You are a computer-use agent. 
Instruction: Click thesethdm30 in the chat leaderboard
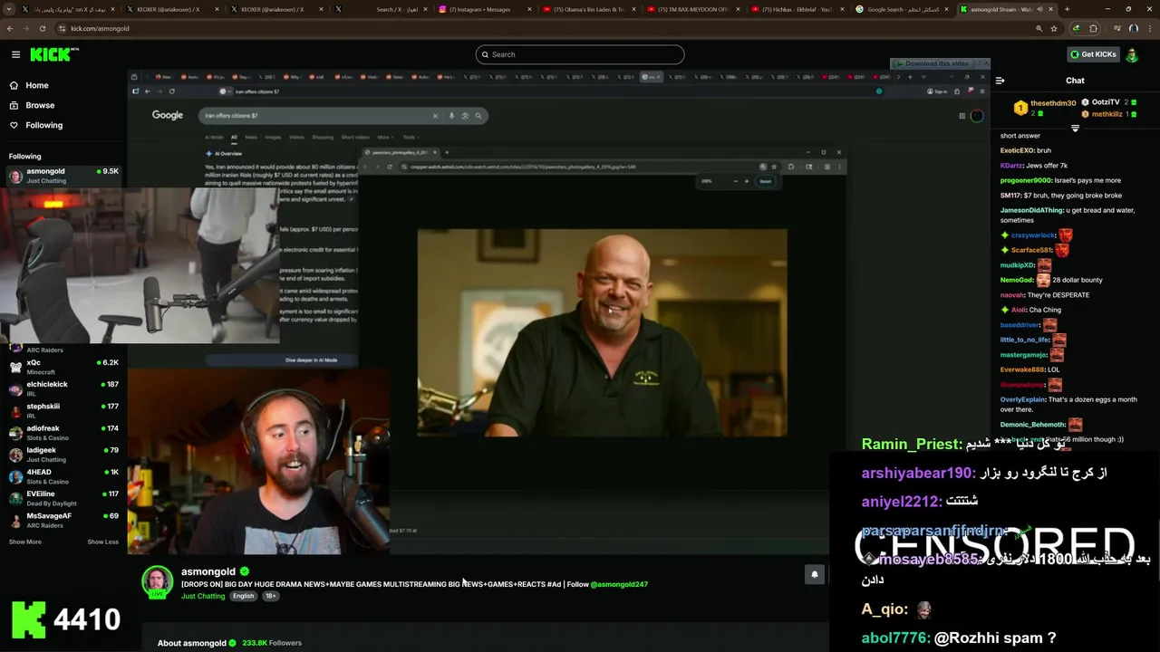pos(1052,103)
